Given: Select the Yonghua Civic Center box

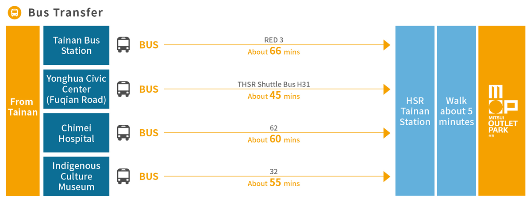Looking at the screenshot, I should click(76, 89).
